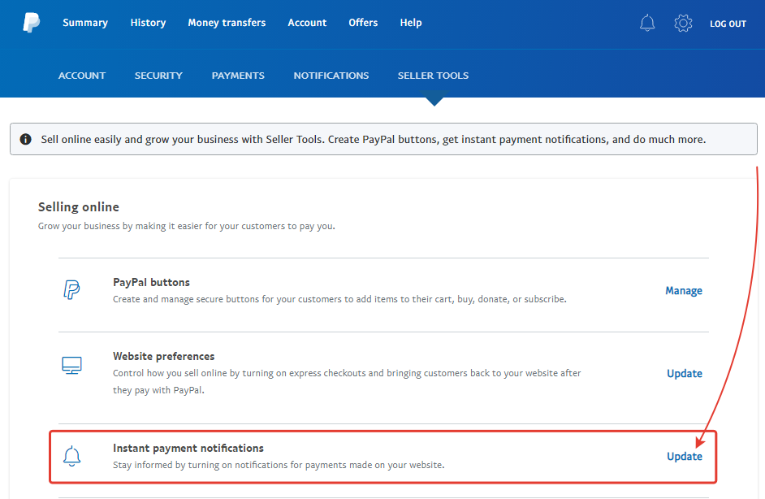765x499 pixels.
Task: Open History in top navigation
Action: pos(148,23)
